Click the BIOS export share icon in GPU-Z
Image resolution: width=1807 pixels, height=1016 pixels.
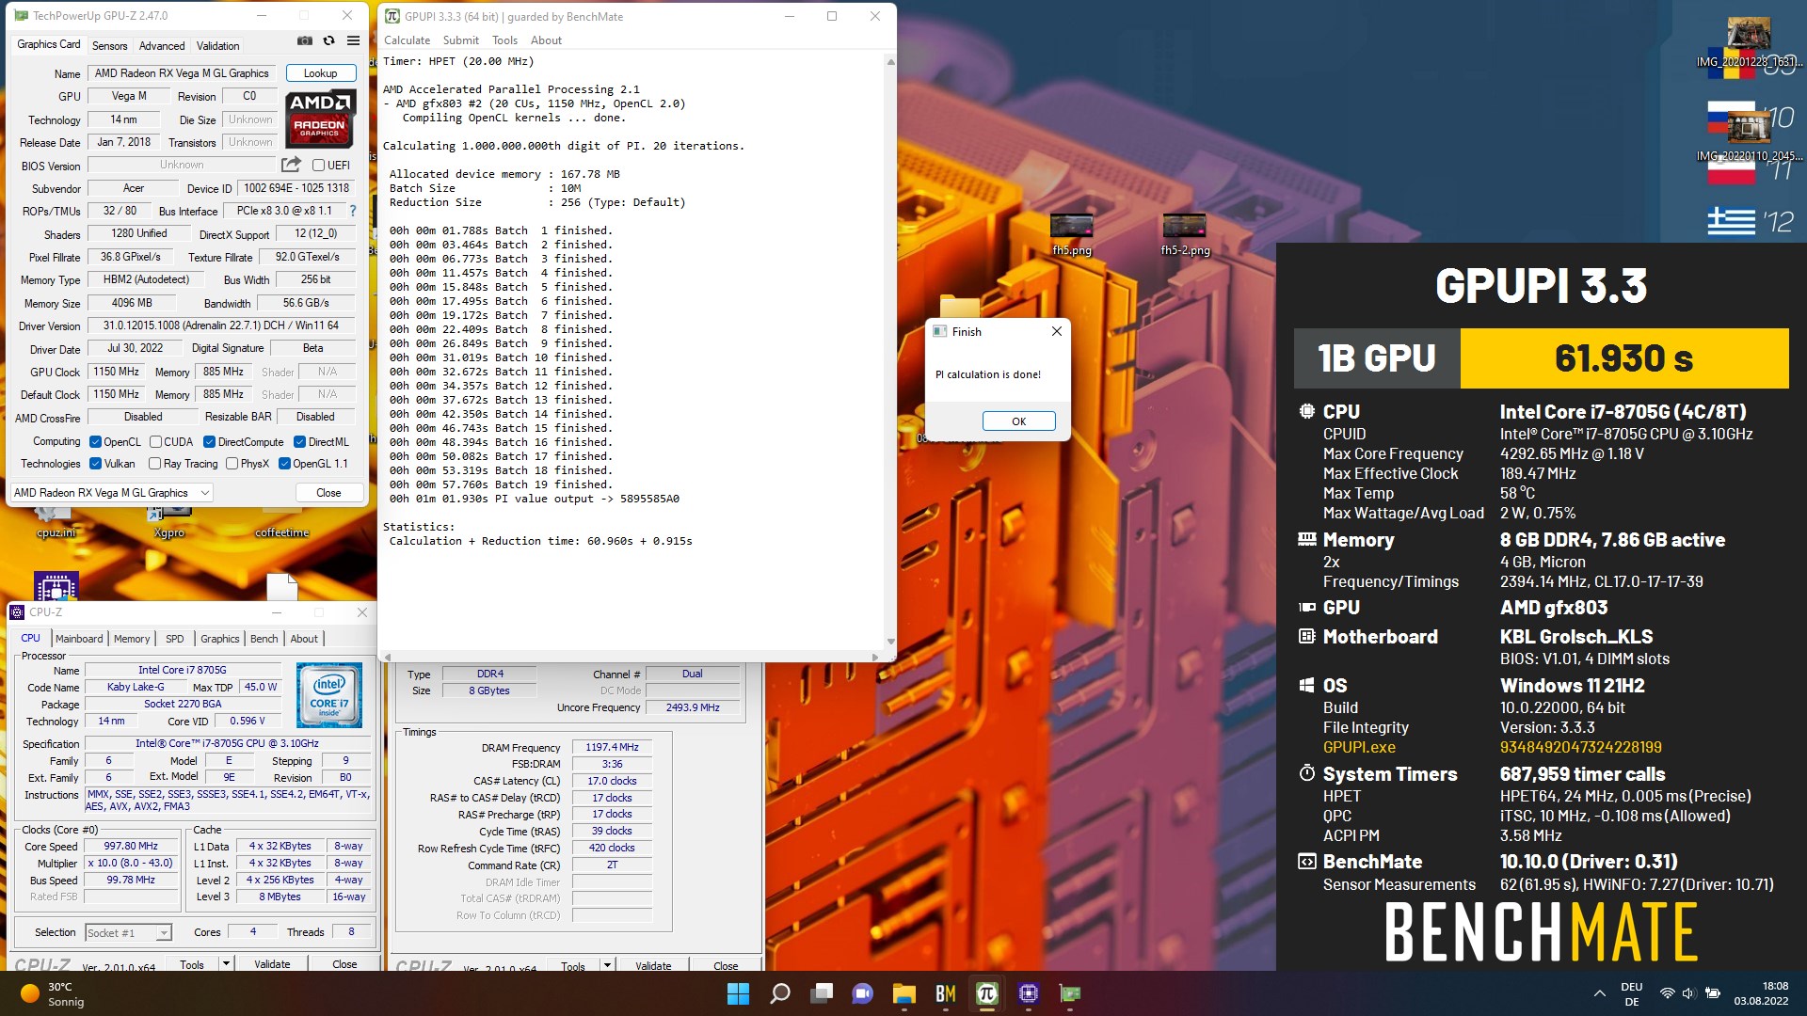(291, 164)
